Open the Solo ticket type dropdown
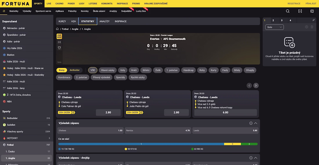The image size is (319, 165). (274, 27)
